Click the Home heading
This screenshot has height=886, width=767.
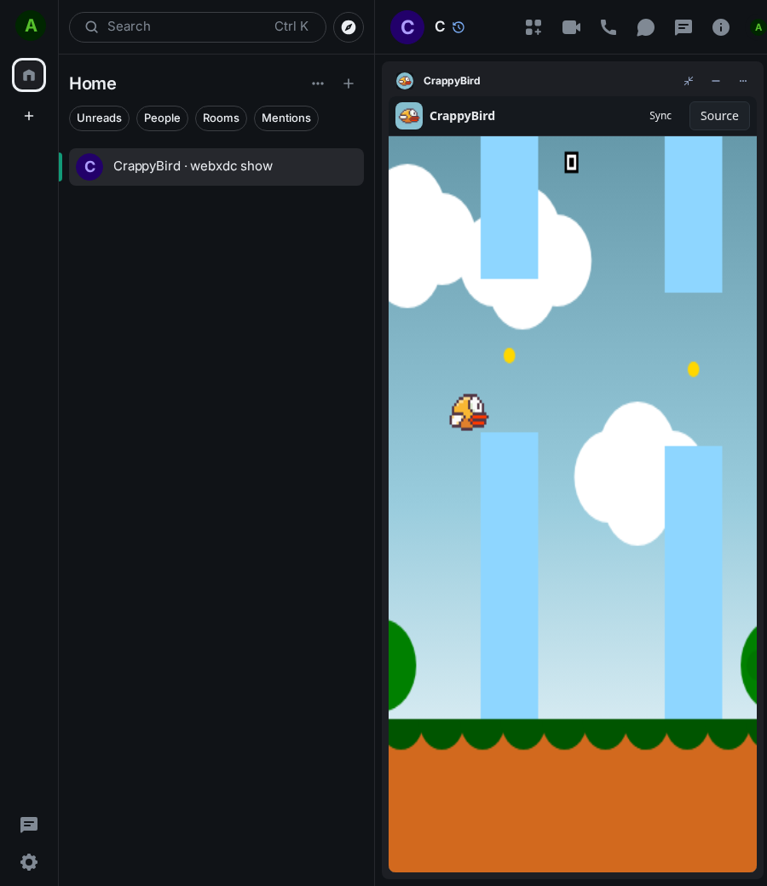click(x=93, y=83)
